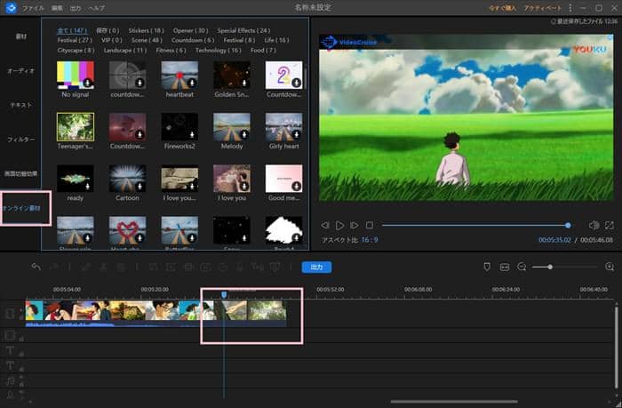This screenshot has width=622, height=408.
Task: Open the ヘルプ menu
Action: point(96,8)
